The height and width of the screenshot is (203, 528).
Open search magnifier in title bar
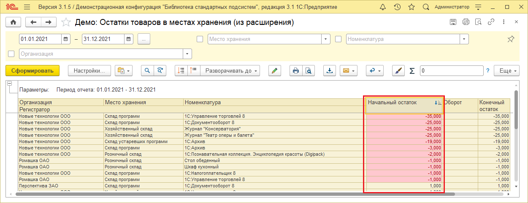pyautogui.click(x=426, y=7)
